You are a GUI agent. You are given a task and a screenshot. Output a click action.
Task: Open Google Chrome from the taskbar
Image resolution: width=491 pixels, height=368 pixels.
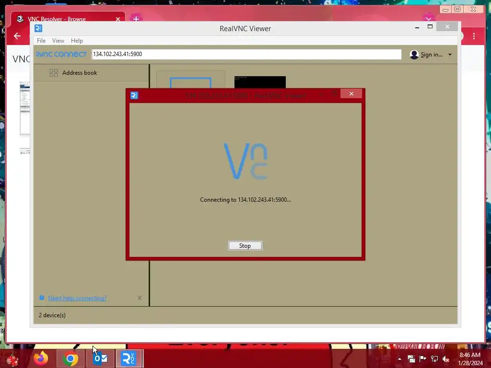tap(70, 358)
